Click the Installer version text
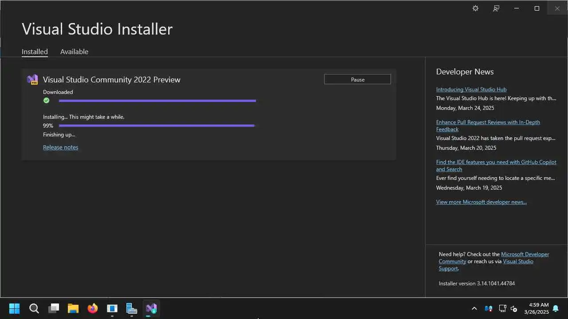Image resolution: width=568 pixels, height=319 pixels. click(x=477, y=283)
